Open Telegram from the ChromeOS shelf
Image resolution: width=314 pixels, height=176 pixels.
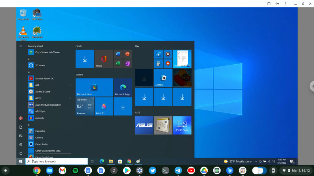(178, 170)
